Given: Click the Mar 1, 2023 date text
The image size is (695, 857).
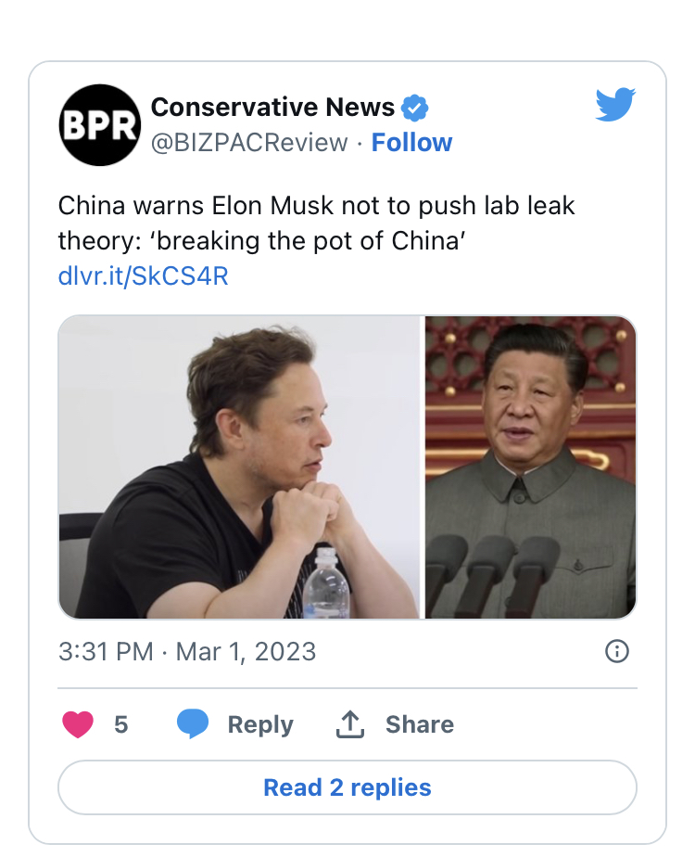Looking at the screenshot, I should pyautogui.click(x=246, y=652).
